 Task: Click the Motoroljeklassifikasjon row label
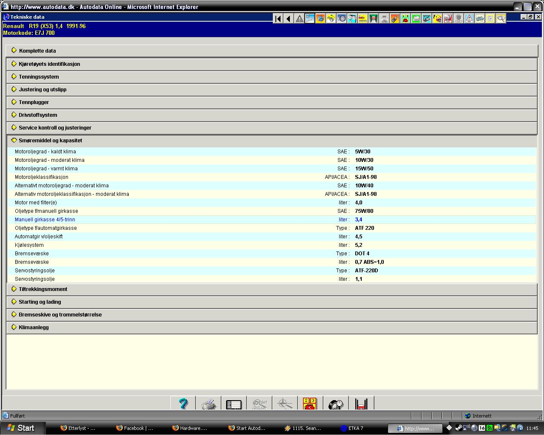[x=42, y=177]
